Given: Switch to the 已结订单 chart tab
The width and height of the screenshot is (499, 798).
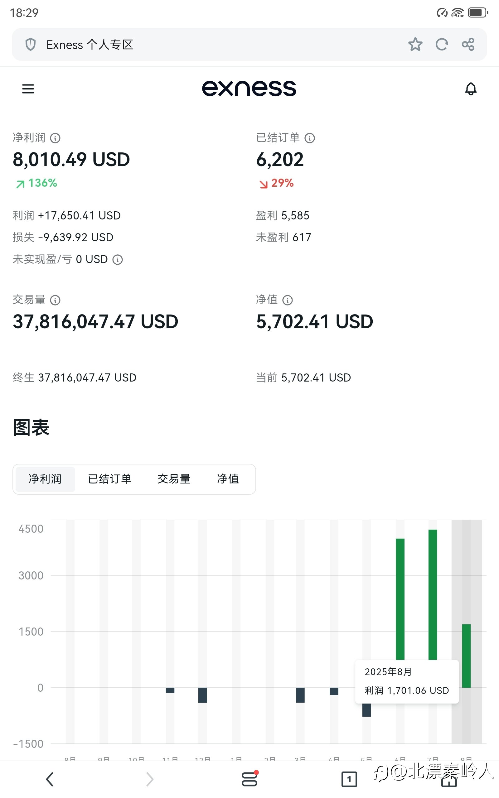Looking at the screenshot, I should (x=109, y=479).
